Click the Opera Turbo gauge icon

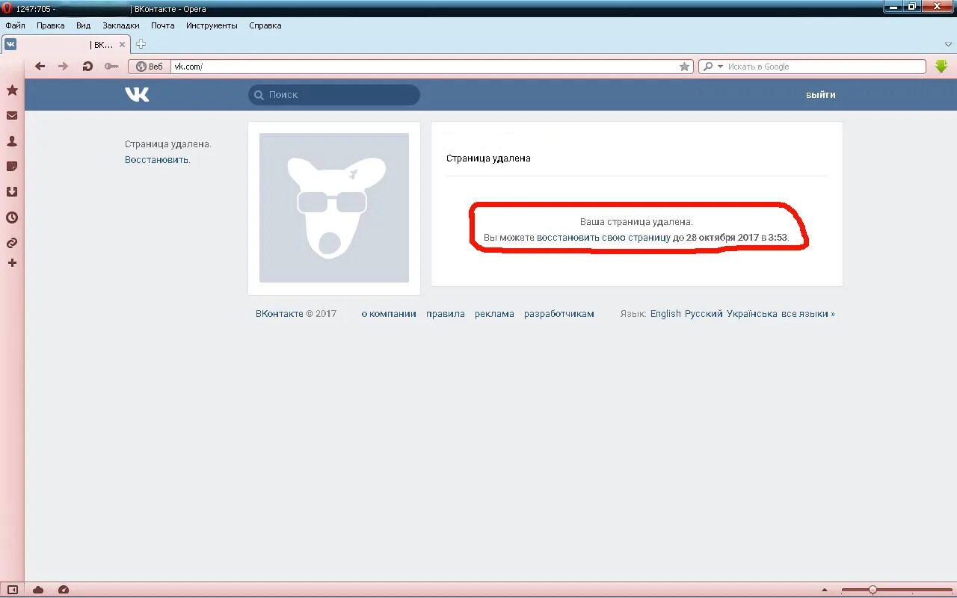click(x=64, y=590)
